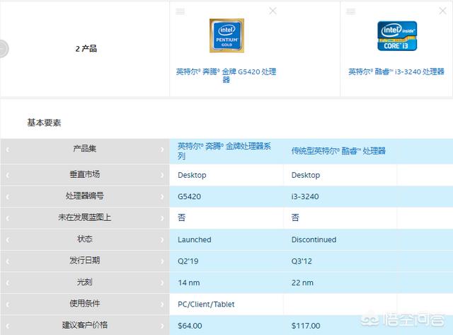
Task: Click left arrow on 垂直市场 row
Action: click(x=8, y=175)
